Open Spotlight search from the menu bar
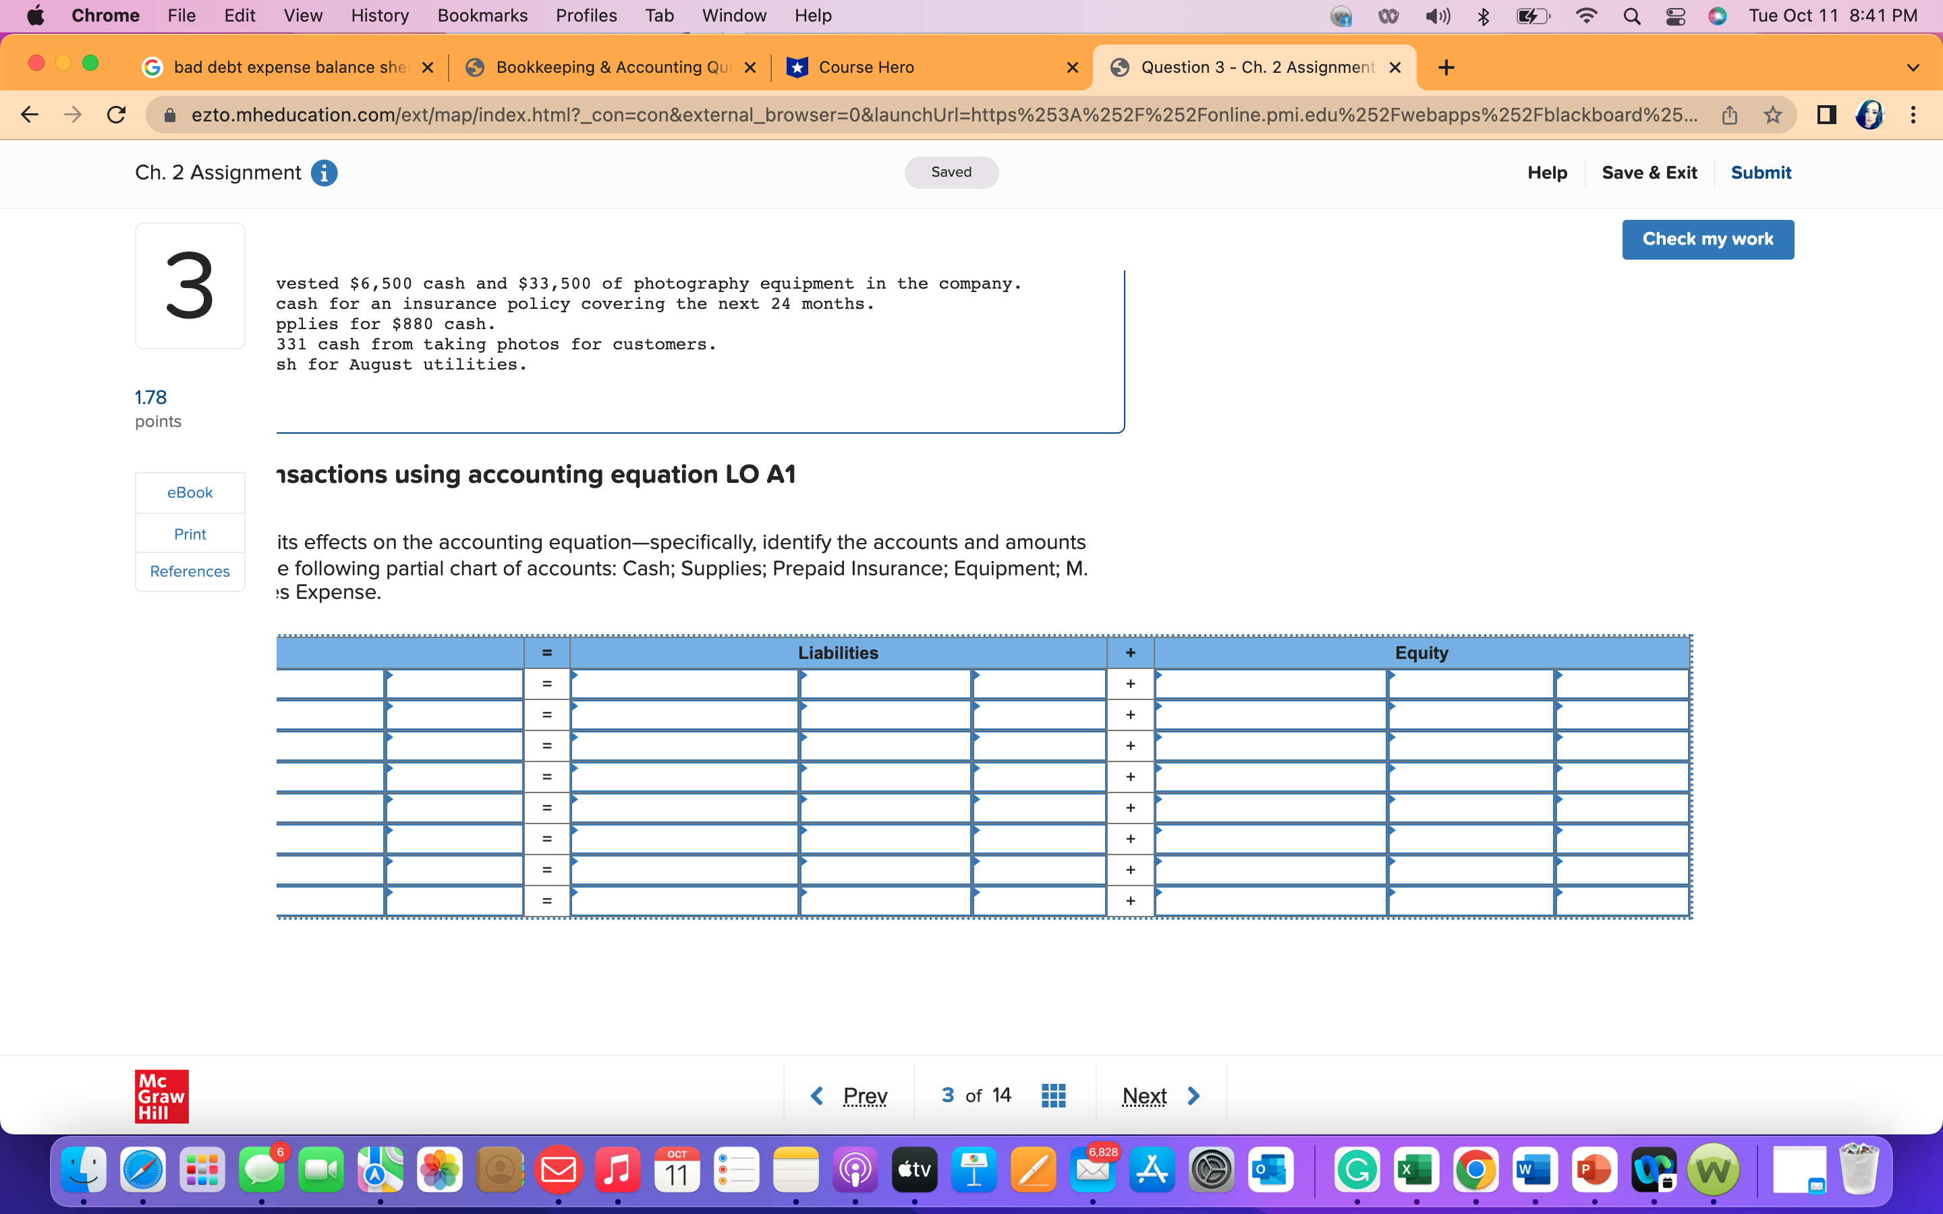This screenshot has width=1943, height=1214. [x=1631, y=16]
